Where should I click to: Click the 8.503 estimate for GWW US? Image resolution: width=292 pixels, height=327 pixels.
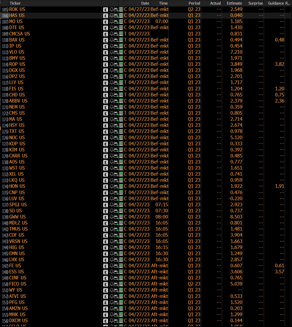(x=236, y=217)
